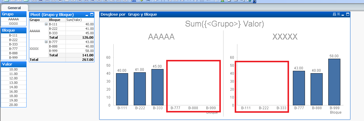Select the pivot cell B-333
Viewport: 364px width, 121px height.
pos(57,33)
